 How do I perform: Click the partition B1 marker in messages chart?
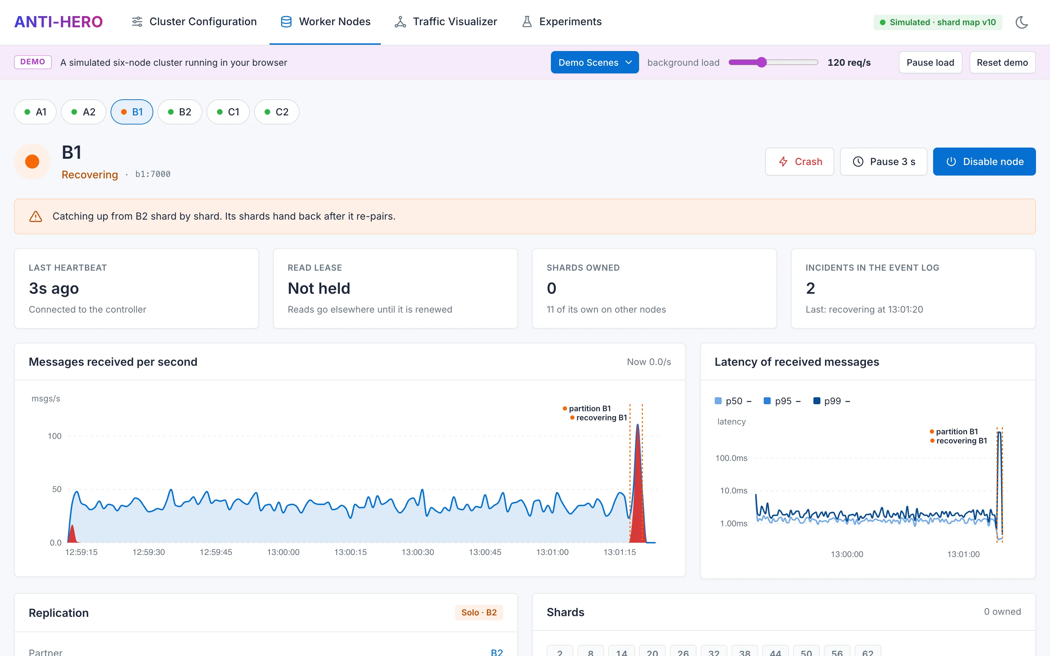587,408
